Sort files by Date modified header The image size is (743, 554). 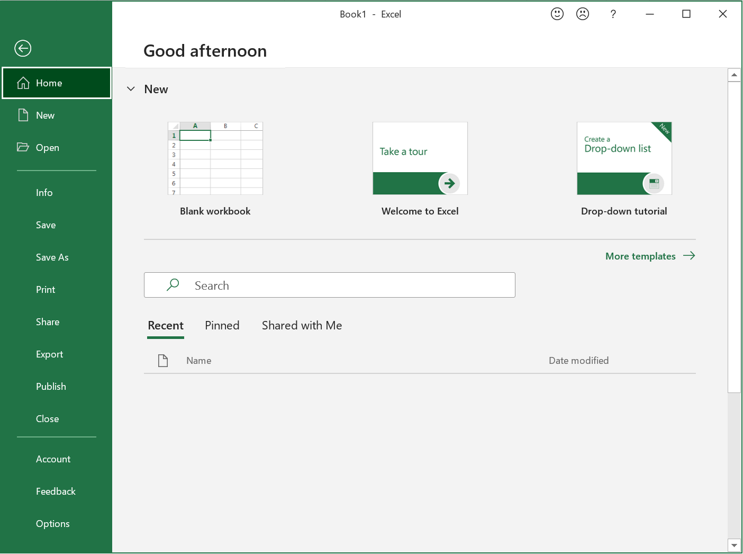click(579, 361)
